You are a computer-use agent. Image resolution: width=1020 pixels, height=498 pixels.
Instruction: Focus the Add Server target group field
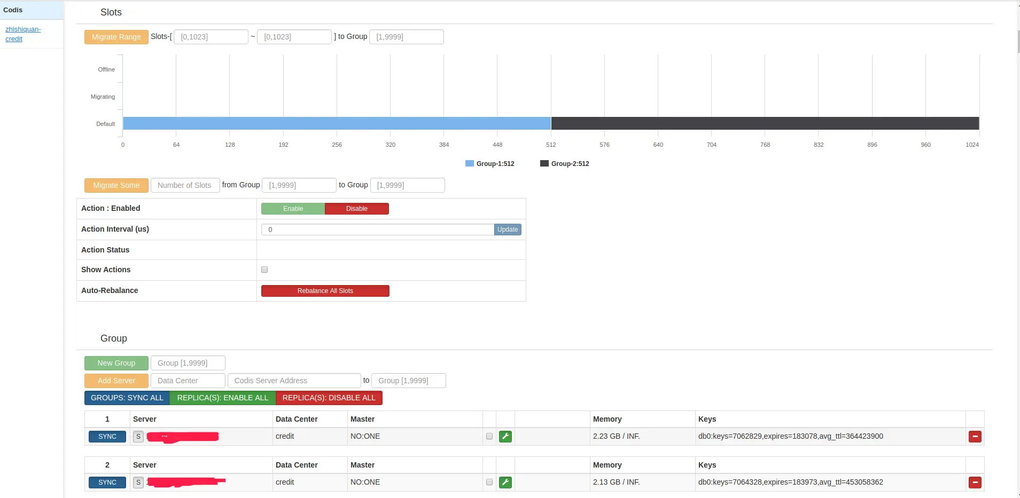click(409, 381)
